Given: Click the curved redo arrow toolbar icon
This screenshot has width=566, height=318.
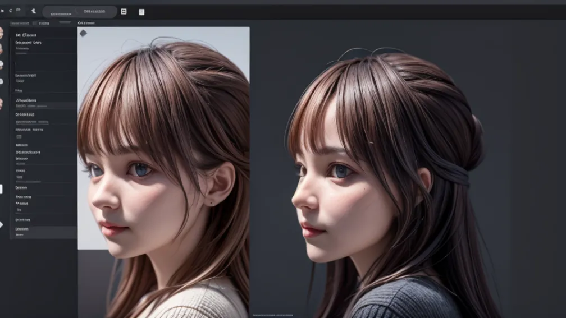Looking at the screenshot, I should (x=11, y=11).
